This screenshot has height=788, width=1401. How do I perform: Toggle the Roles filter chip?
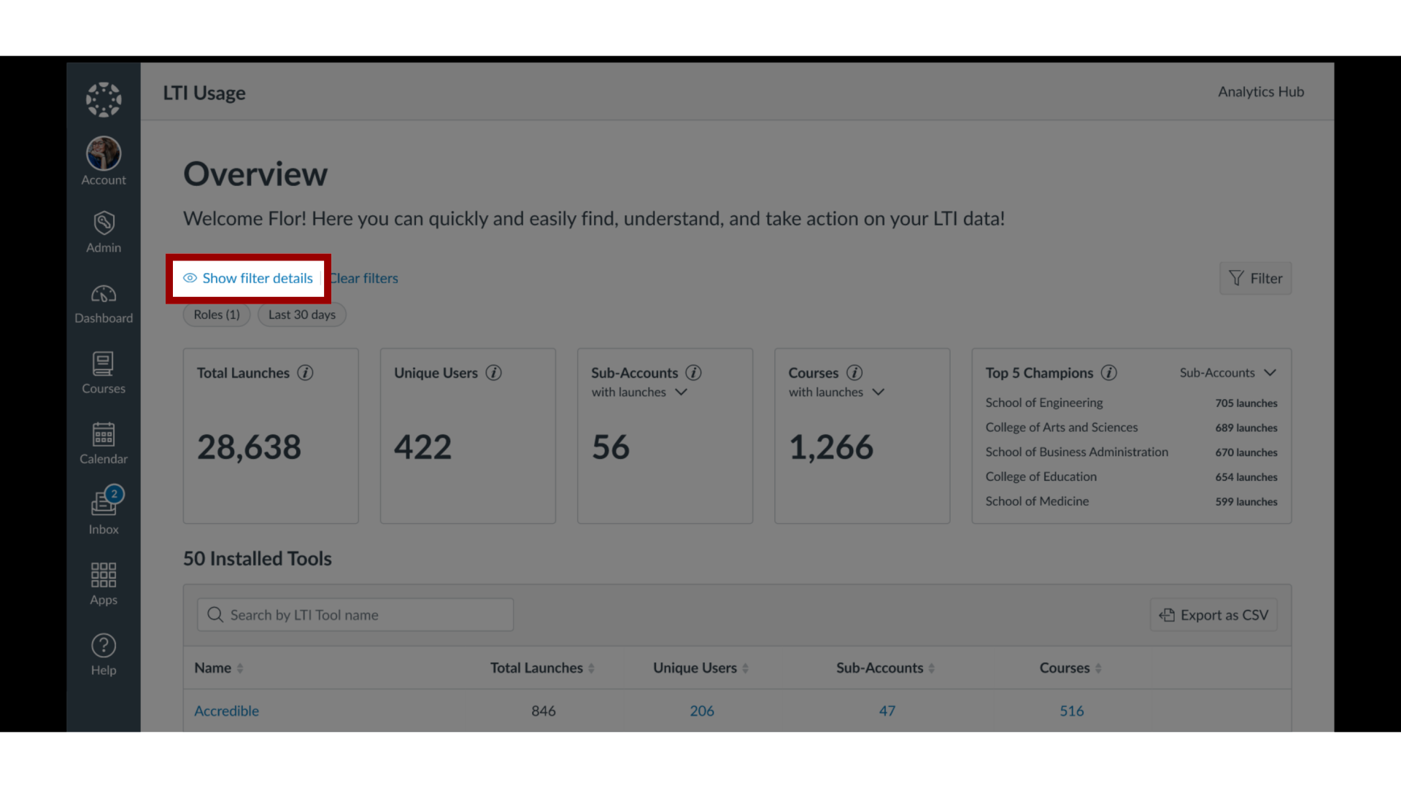click(x=215, y=314)
